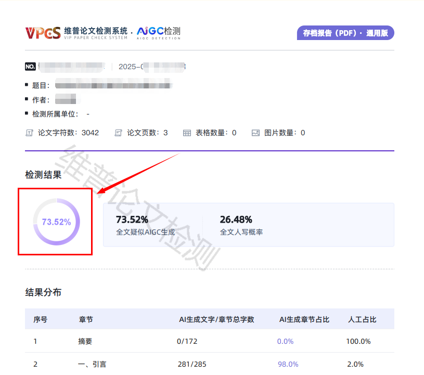This screenshot has width=424, height=375.
Task: Click the AI生成章节占比 column header
Action: 304,319
